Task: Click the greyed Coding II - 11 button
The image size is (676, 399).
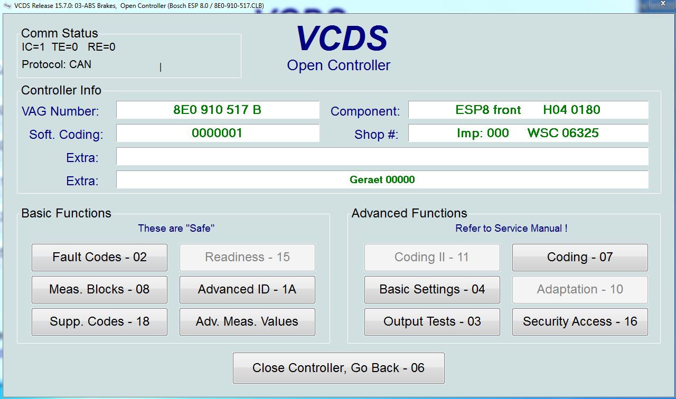Action: (x=432, y=258)
